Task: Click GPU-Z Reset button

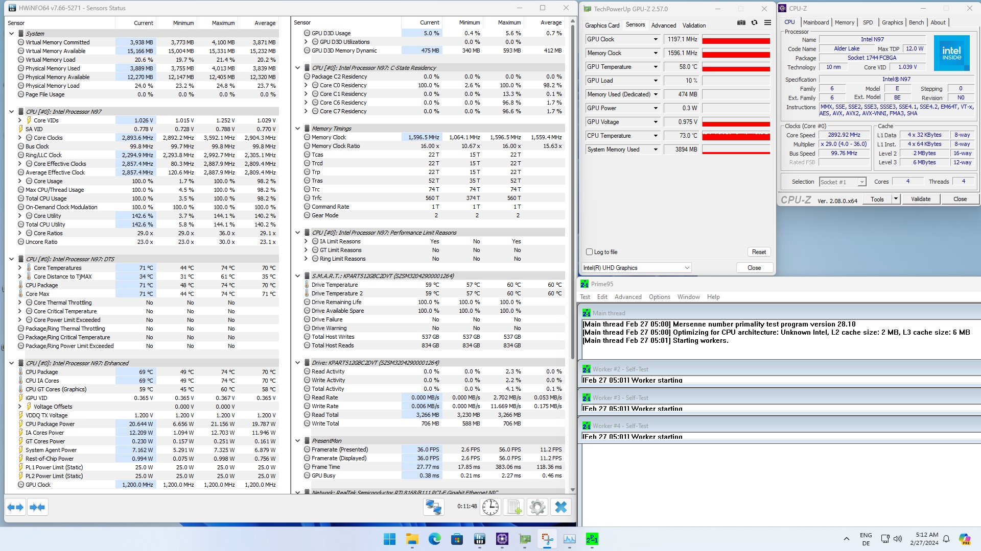Action: coord(759,252)
